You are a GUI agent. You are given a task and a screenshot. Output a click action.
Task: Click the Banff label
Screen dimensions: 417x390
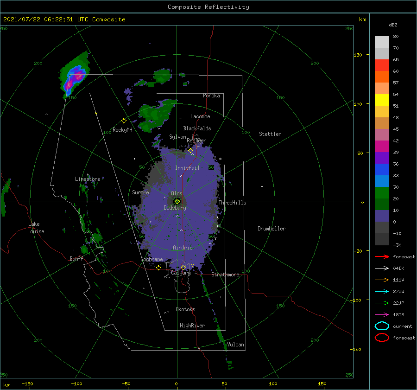[x=76, y=258]
